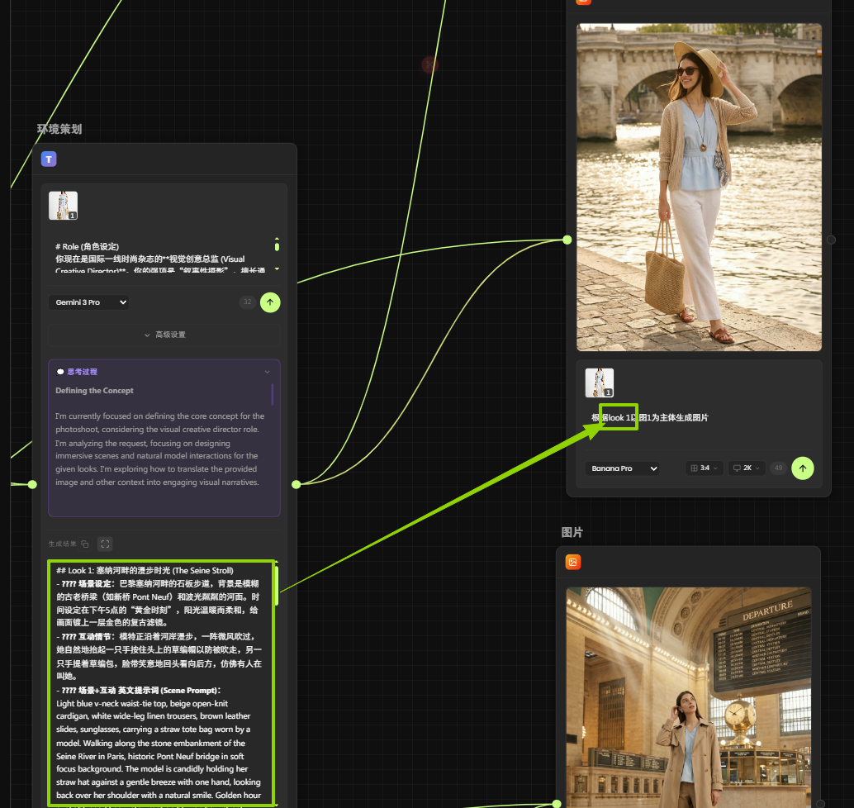The image size is (854, 808).
Task: Click the left input port of Seine image node
Action: point(567,240)
